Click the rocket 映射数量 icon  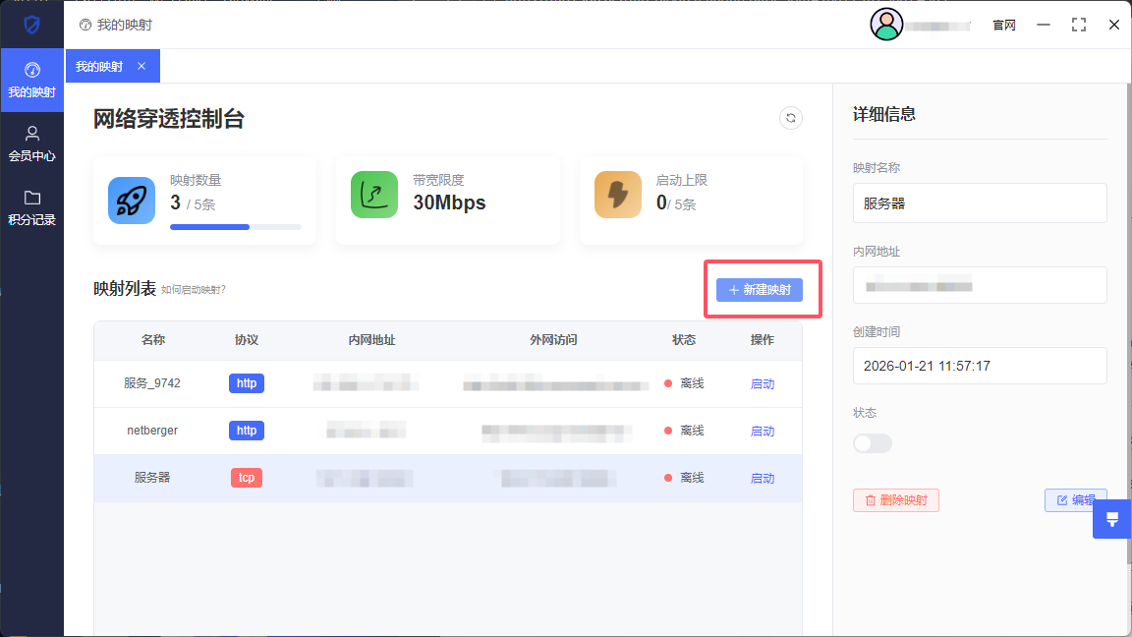point(132,201)
